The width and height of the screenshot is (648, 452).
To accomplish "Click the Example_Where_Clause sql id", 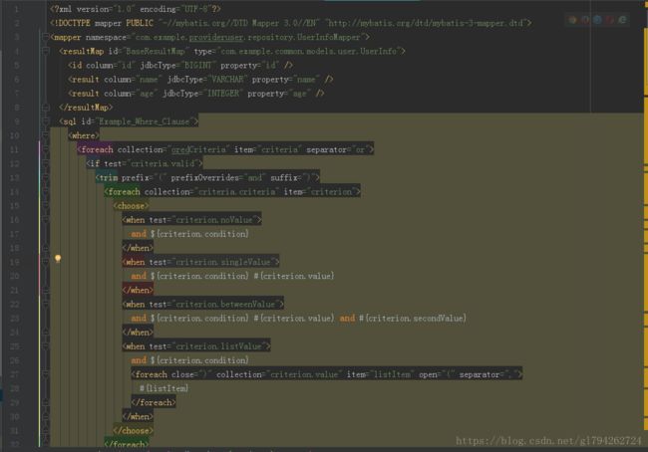I will tap(144, 121).
